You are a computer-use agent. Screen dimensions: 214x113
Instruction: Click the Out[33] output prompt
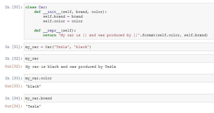[13, 86]
